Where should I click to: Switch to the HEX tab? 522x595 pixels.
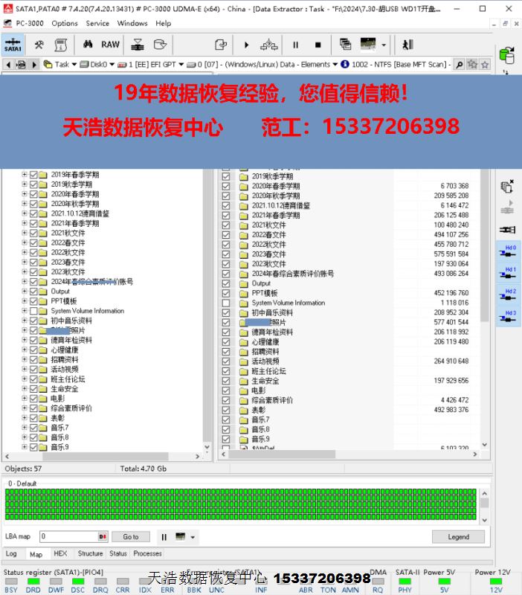tap(60, 554)
